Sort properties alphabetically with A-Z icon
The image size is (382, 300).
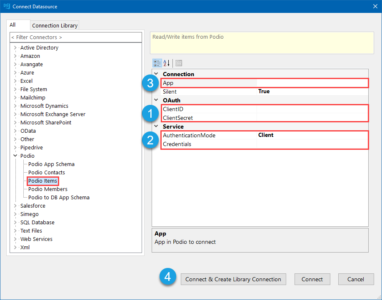[167, 63]
